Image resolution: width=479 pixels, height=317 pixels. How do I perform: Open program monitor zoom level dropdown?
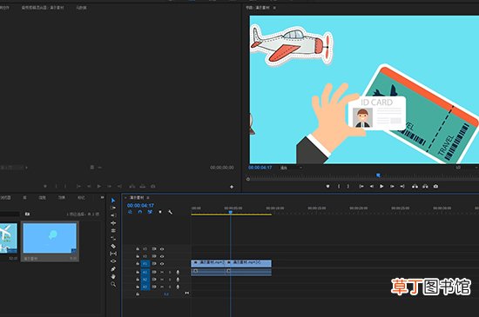click(291, 168)
